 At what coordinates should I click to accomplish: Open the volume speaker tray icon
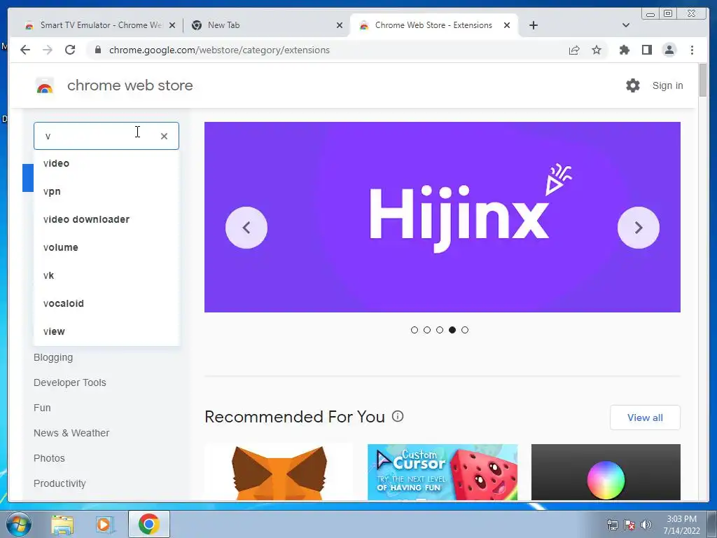click(x=646, y=525)
